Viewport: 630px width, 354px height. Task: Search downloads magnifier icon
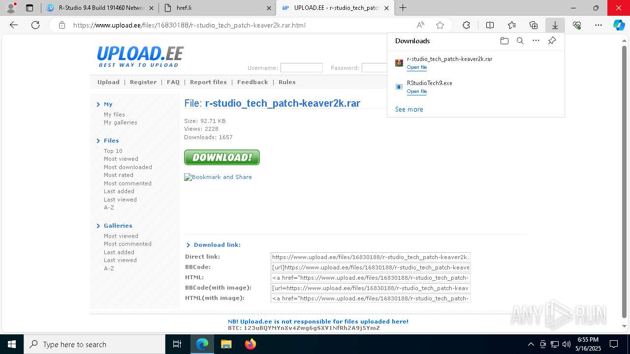click(x=520, y=41)
